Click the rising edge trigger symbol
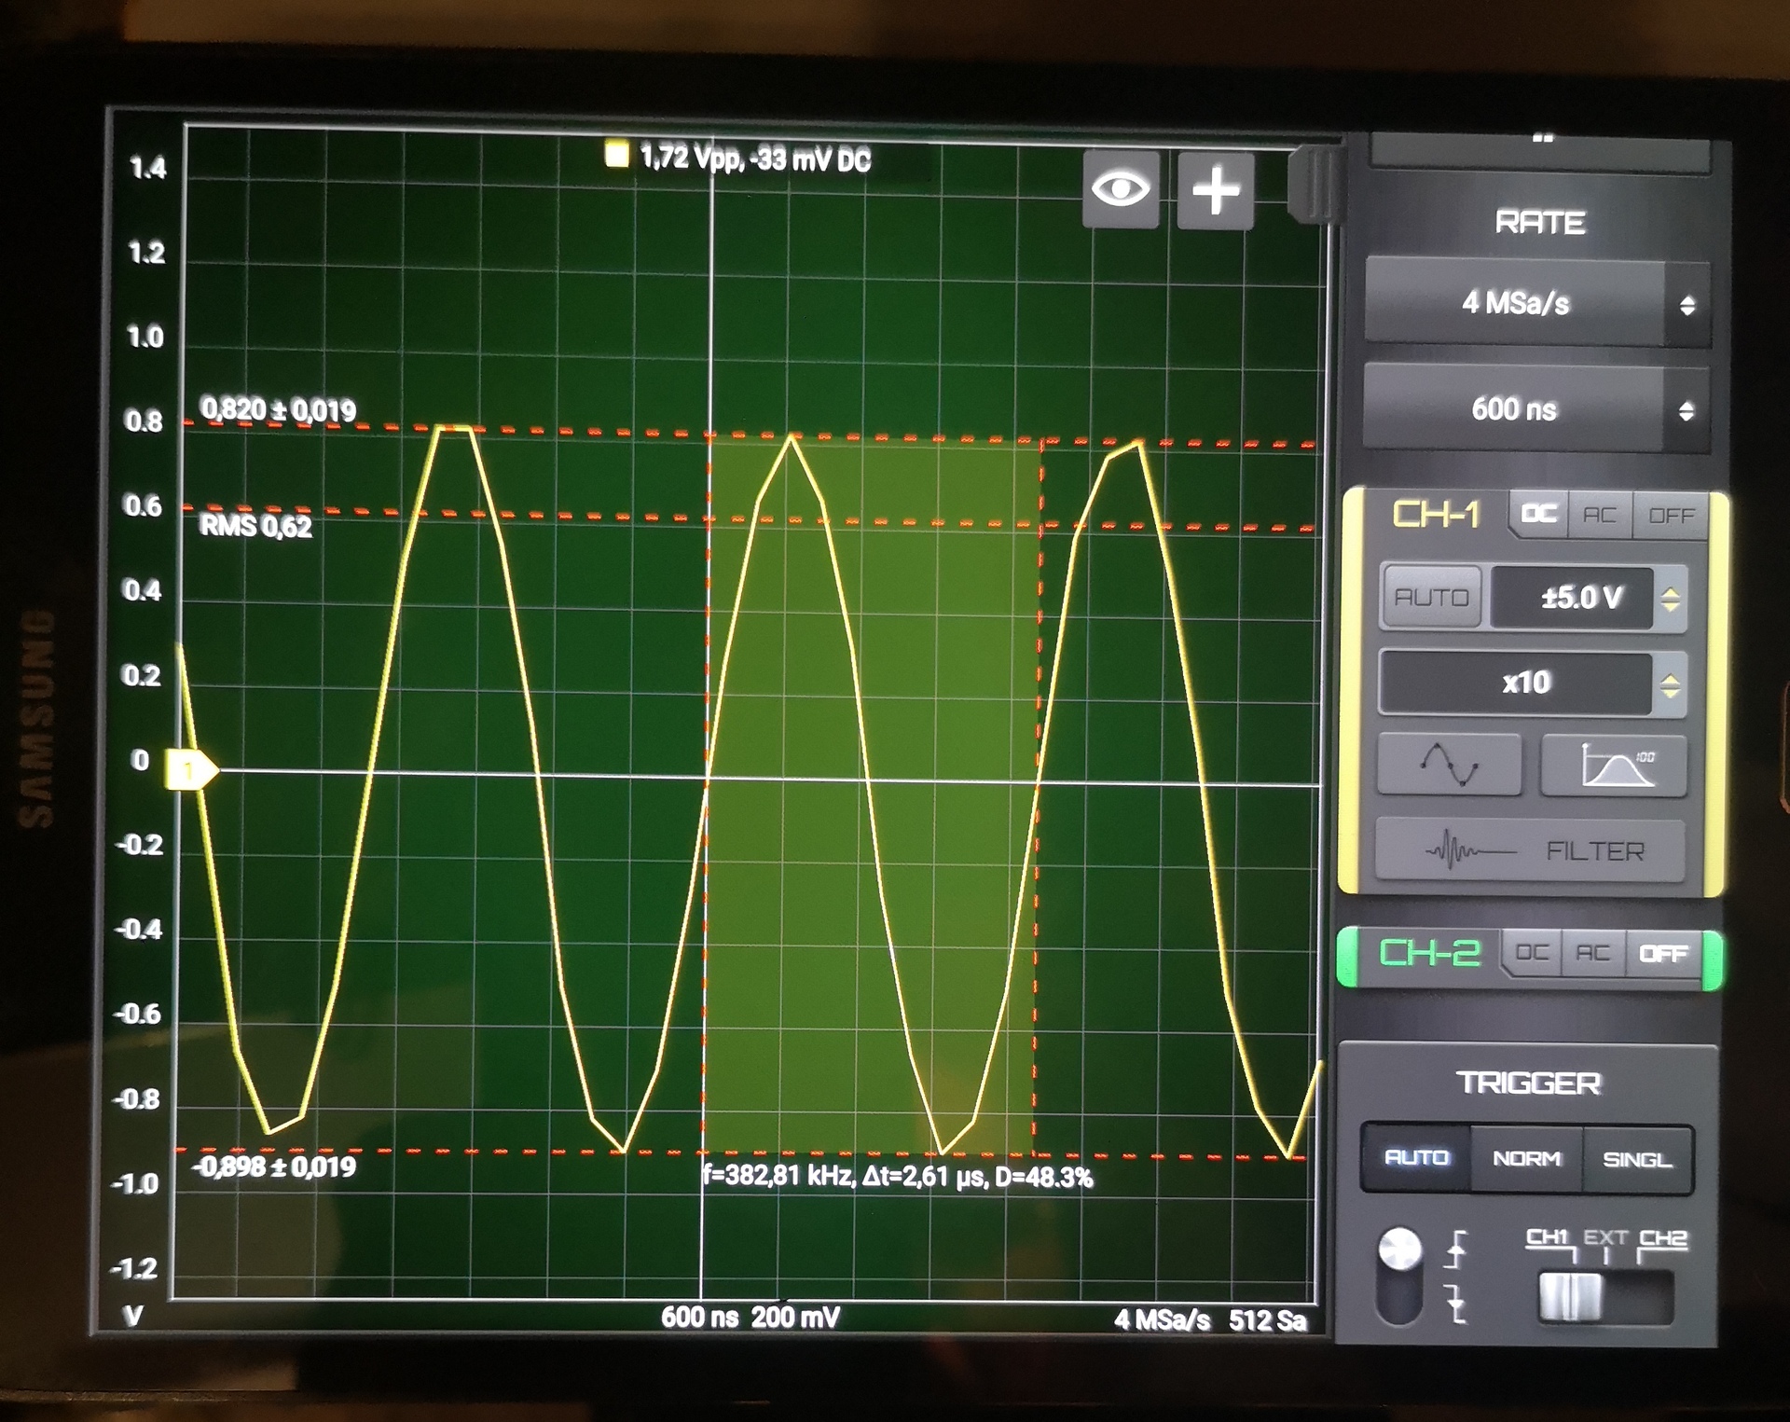 click(1456, 1249)
